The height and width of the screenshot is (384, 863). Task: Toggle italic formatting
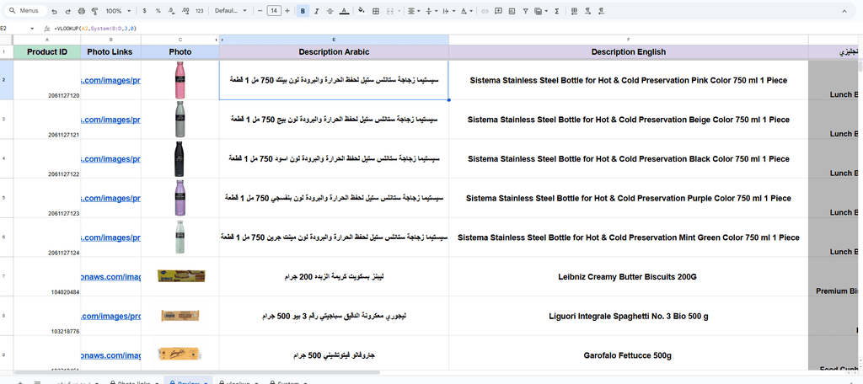[317, 11]
